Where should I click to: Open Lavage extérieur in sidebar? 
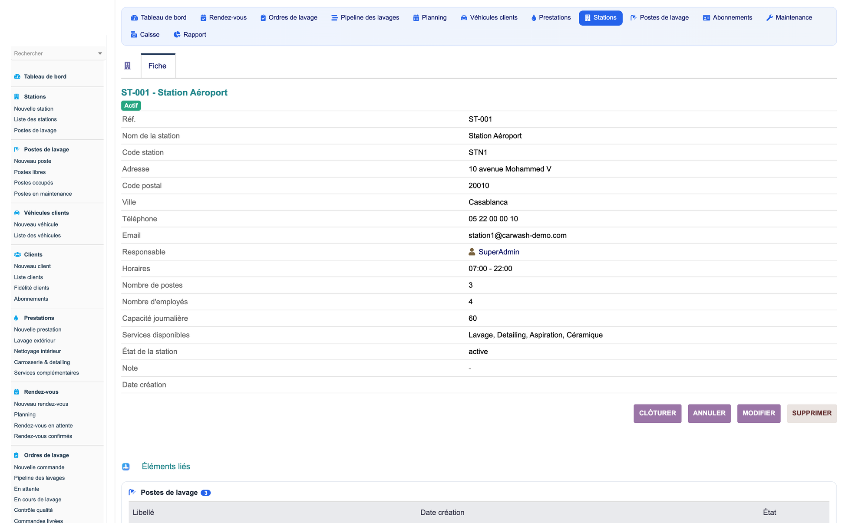pos(34,341)
